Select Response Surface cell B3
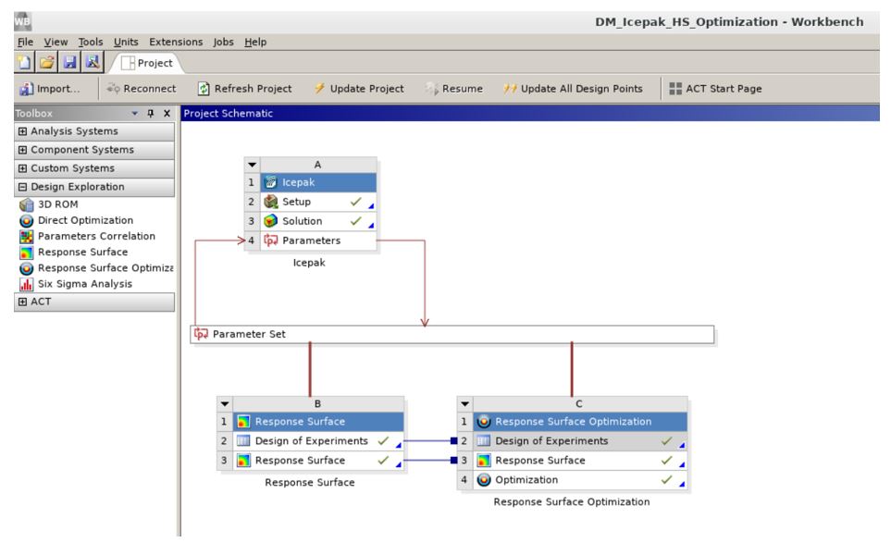 [318, 460]
